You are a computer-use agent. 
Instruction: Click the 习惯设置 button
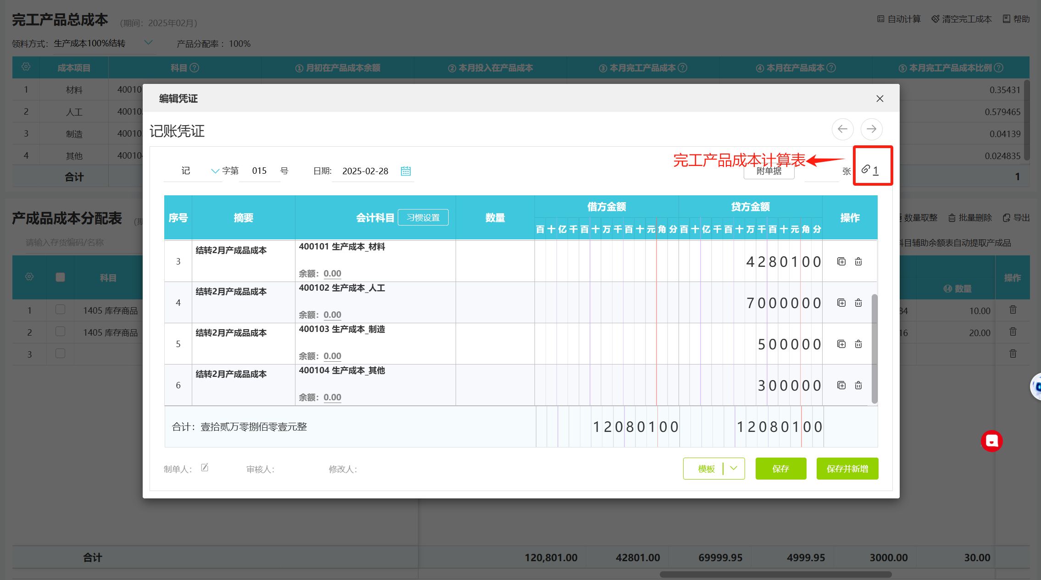(423, 218)
